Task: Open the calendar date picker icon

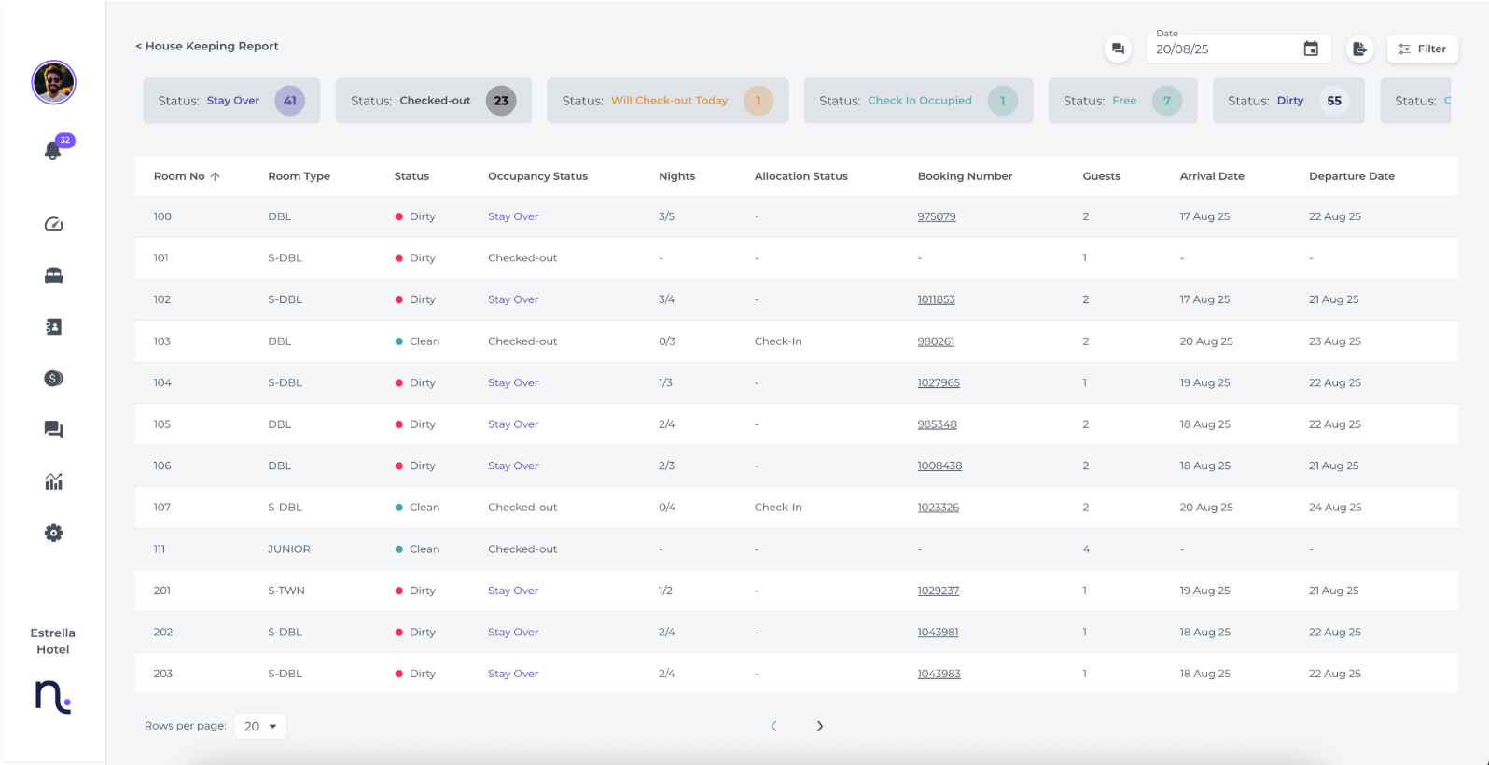Action: pos(1310,49)
